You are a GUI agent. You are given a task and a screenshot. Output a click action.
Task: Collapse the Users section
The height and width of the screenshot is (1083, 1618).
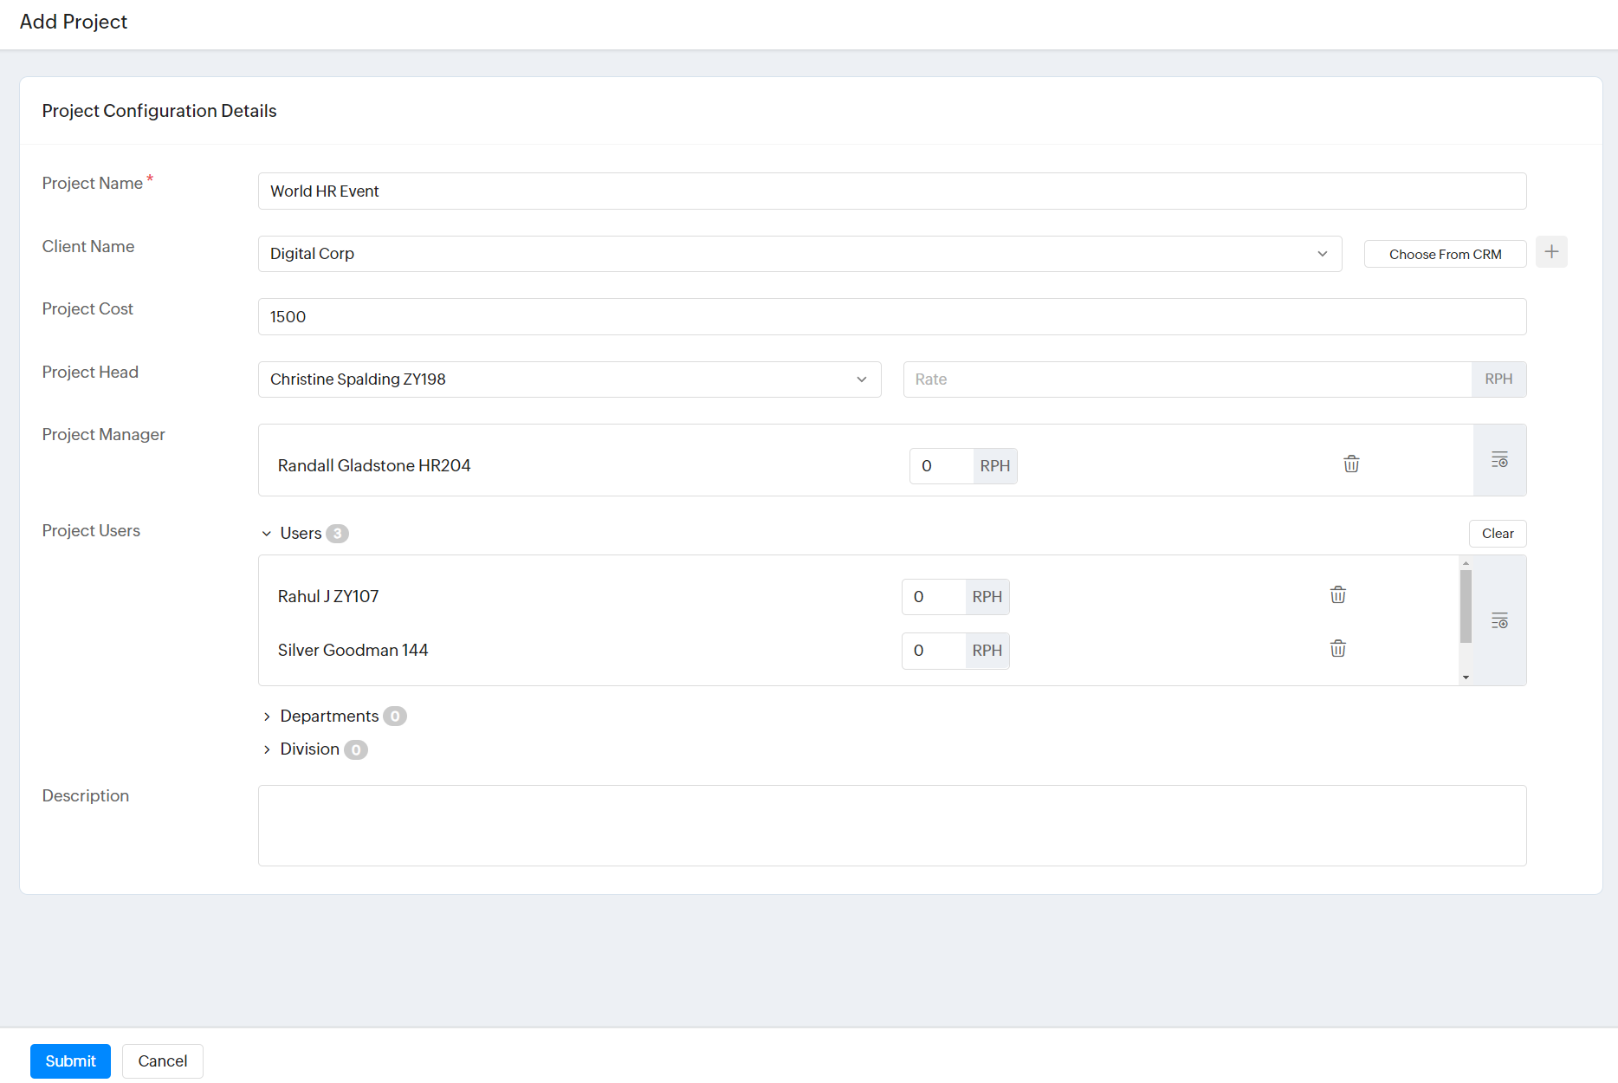click(267, 534)
